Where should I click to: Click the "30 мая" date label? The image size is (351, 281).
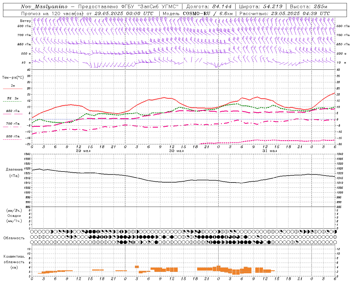point(176,151)
